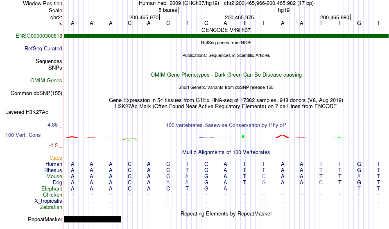The image size is (389, 229).
Task: Click Repeating Elements by RepeatMasker title
Action: [x=226, y=213]
